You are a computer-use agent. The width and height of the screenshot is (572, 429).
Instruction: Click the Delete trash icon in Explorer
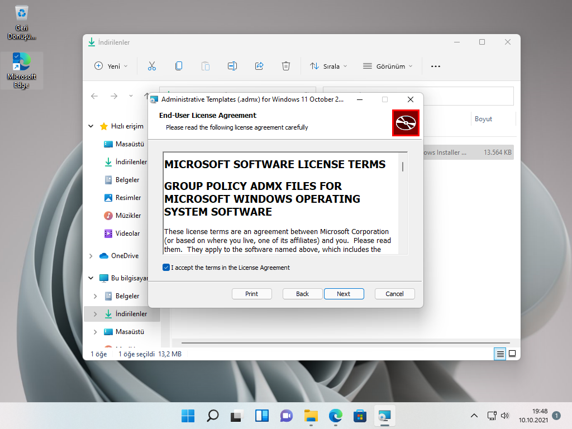[286, 66]
